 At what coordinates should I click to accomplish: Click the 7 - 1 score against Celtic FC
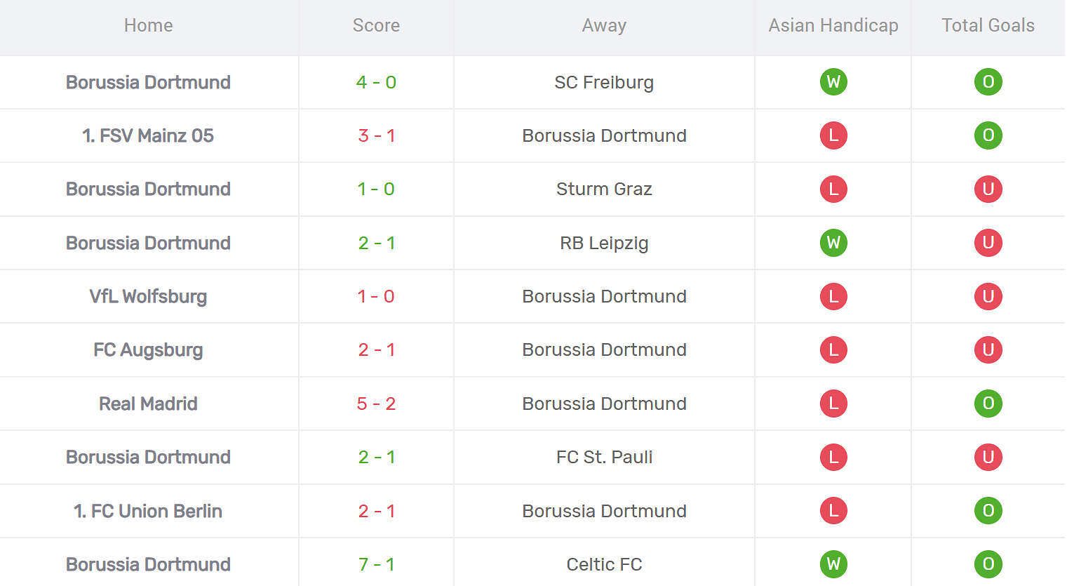[376, 564]
